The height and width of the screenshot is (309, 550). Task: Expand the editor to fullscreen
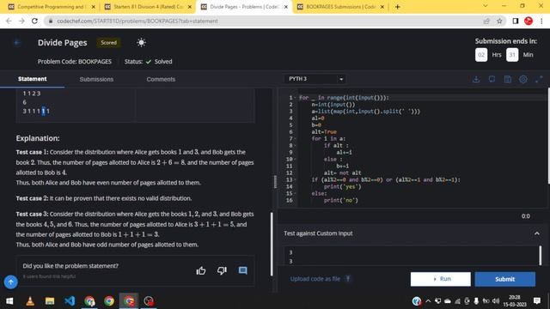point(539,79)
